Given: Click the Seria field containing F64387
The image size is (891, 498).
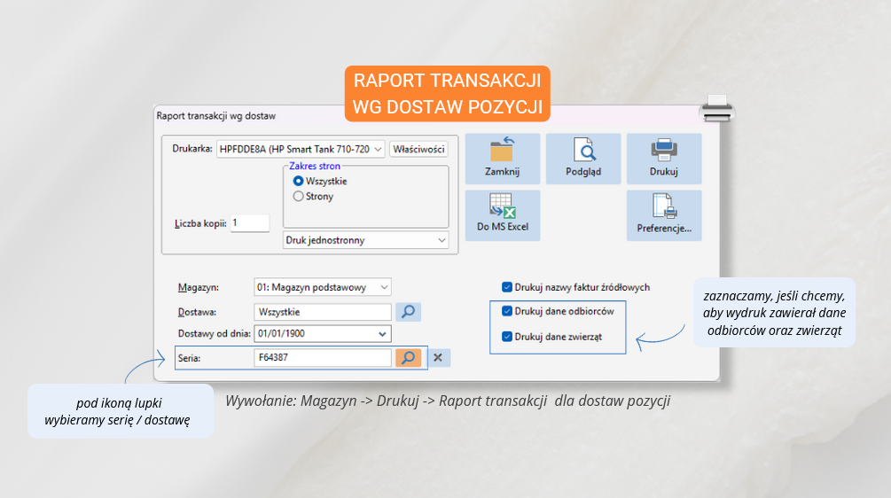Looking at the screenshot, I should [x=322, y=358].
